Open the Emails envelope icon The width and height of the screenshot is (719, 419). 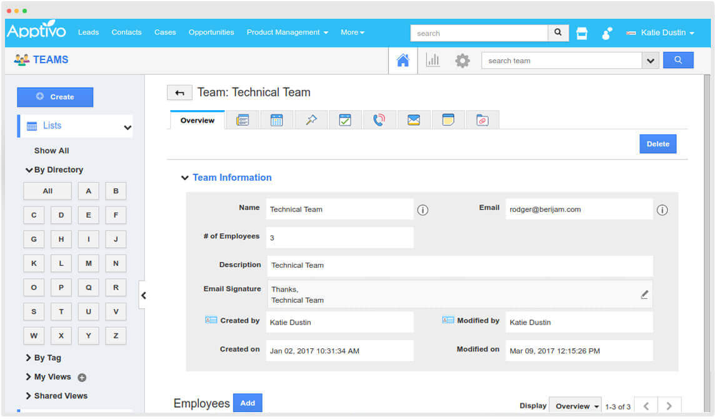click(414, 119)
